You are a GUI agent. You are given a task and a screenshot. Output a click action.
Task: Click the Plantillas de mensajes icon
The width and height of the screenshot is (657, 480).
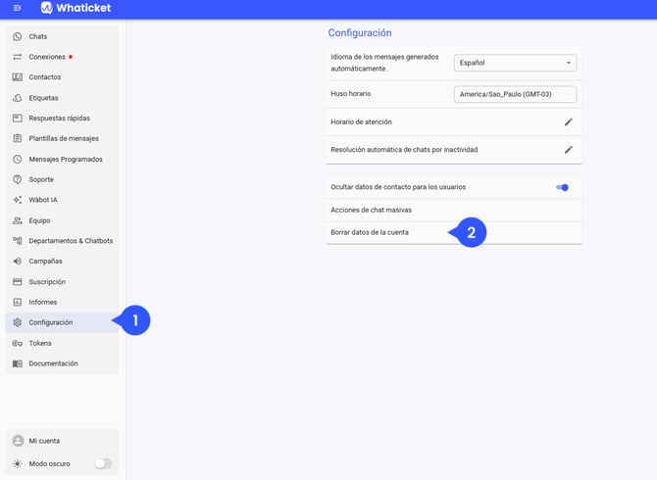click(18, 138)
